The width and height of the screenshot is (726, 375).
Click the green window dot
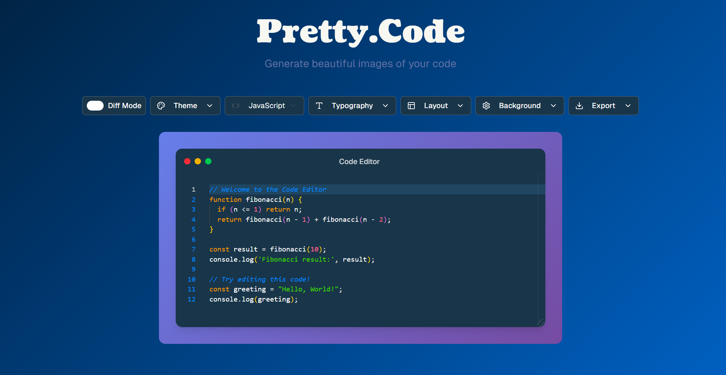208,161
